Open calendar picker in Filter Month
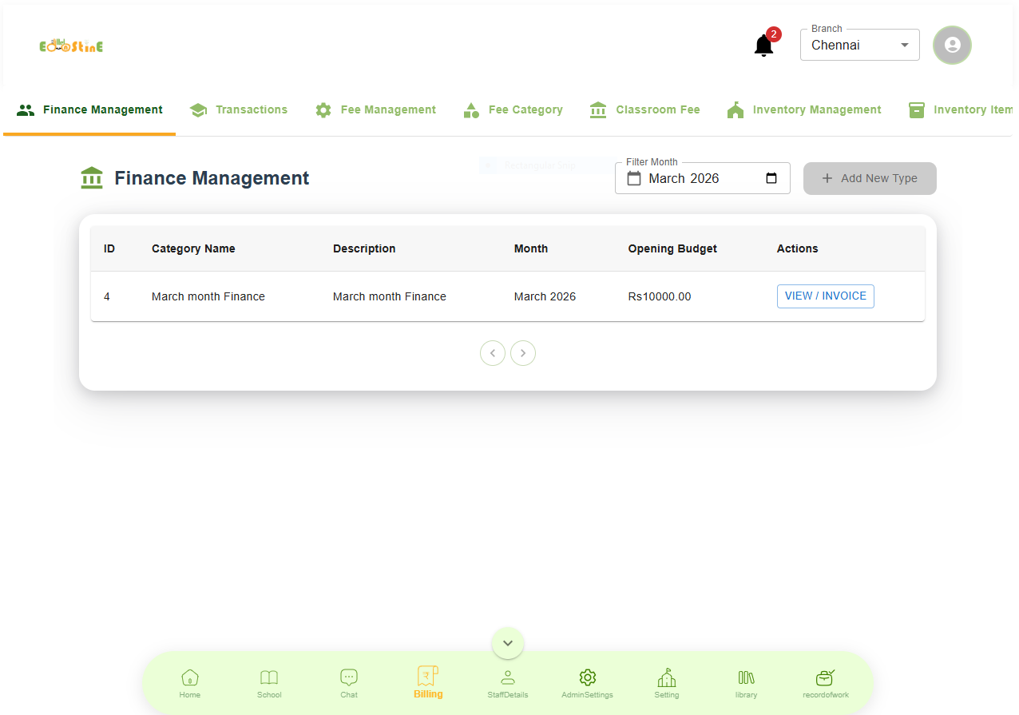The image size is (1019, 715). pyautogui.click(x=771, y=178)
